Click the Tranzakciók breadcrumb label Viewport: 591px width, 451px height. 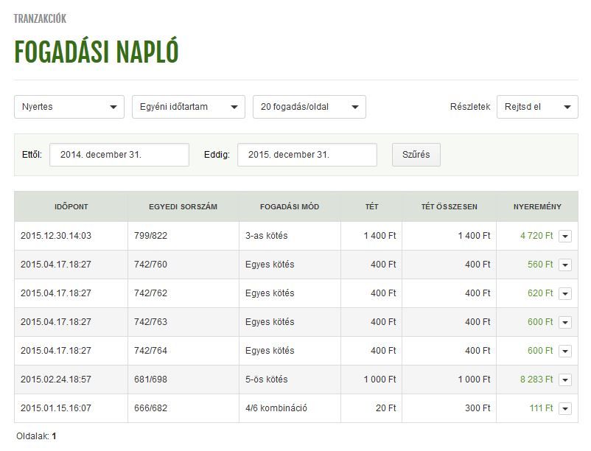[x=40, y=18]
